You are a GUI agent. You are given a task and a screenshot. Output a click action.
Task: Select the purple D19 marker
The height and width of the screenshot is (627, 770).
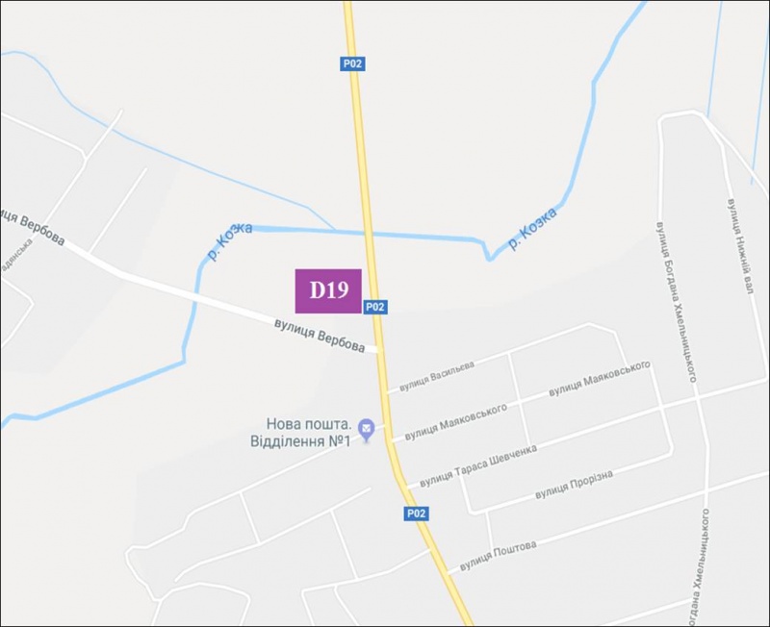(x=328, y=291)
